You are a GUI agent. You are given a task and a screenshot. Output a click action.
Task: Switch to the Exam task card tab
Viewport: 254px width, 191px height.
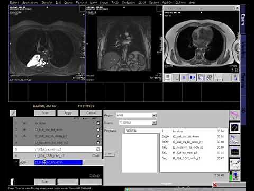click(243, 20)
